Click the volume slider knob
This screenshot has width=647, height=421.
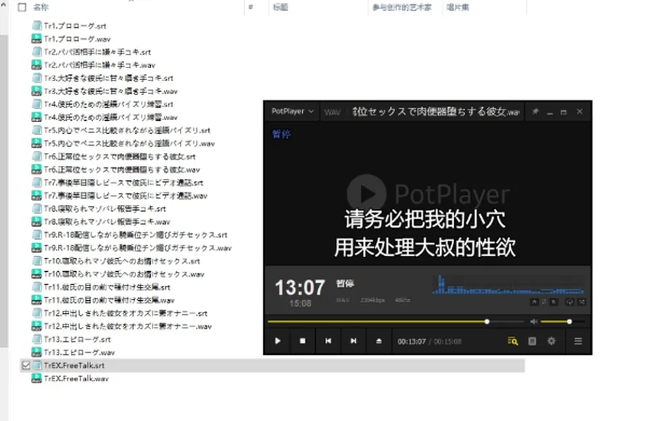point(569,321)
